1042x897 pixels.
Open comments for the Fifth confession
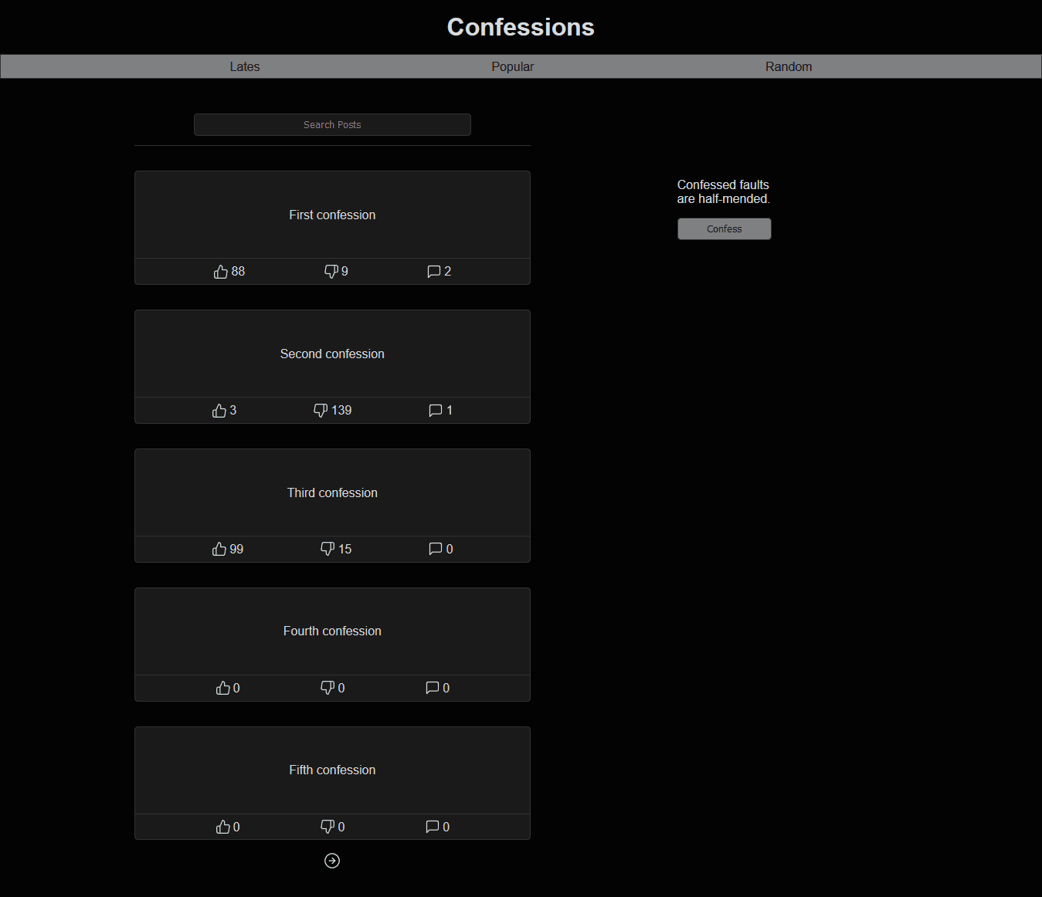(431, 826)
